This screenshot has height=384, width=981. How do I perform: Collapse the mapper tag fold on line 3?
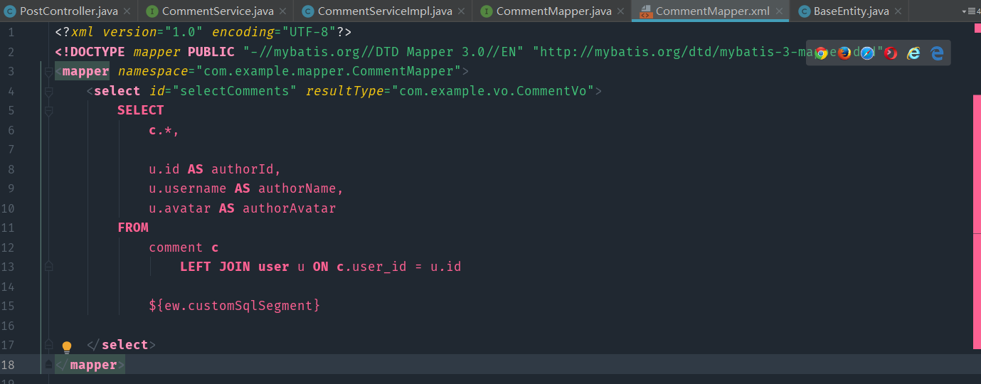(x=49, y=71)
